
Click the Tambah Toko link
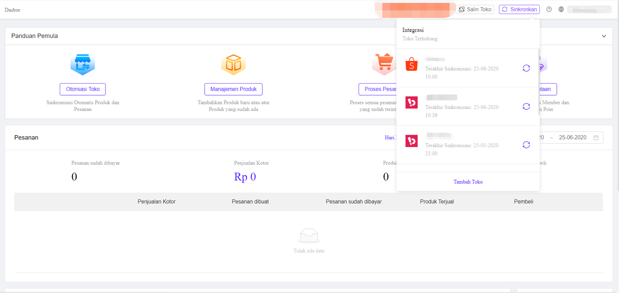[x=468, y=182]
